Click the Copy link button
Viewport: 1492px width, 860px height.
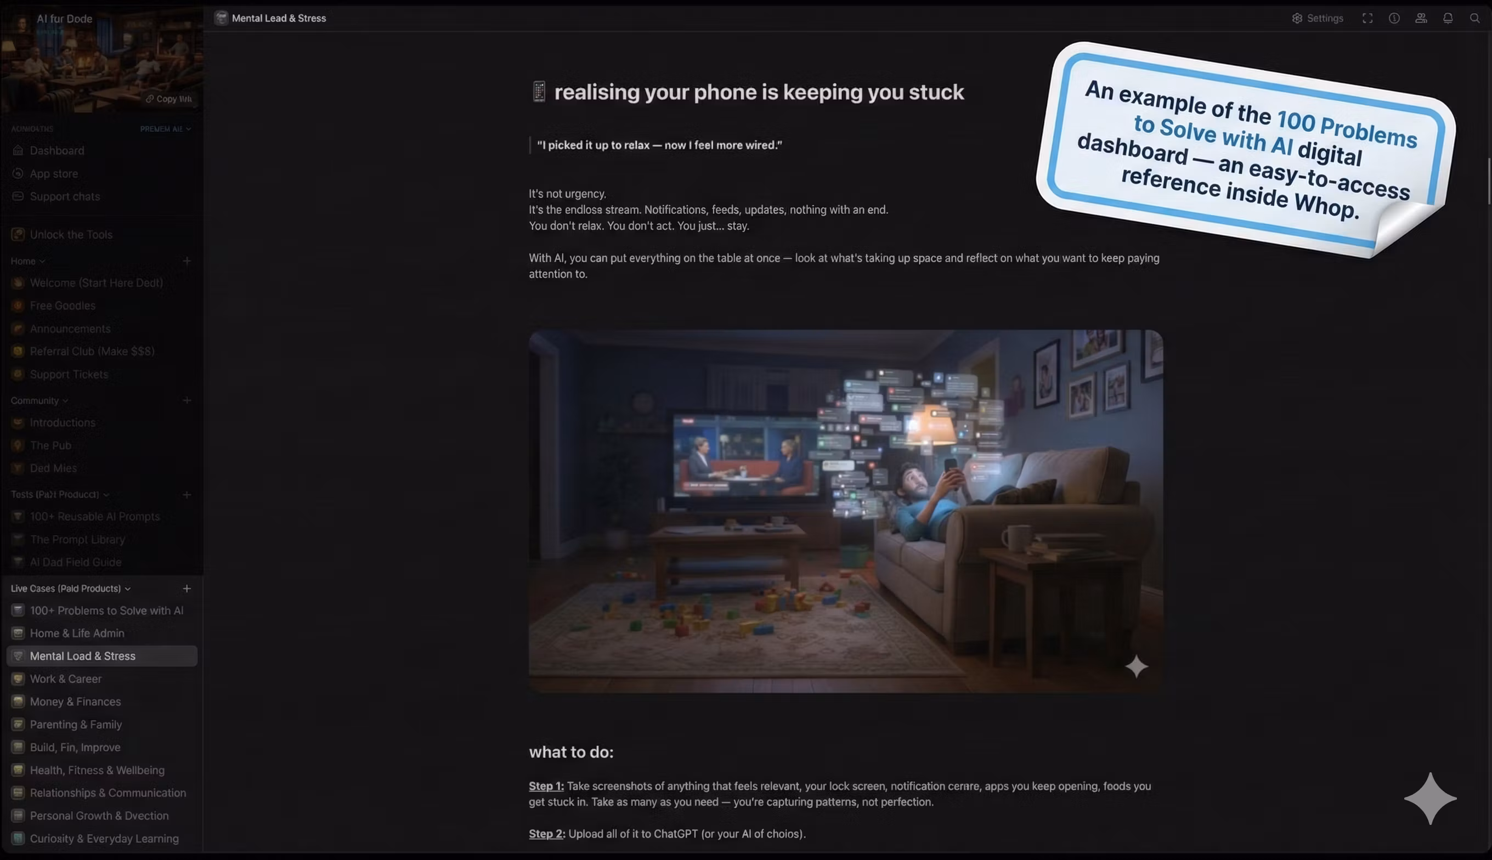tap(169, 99)
